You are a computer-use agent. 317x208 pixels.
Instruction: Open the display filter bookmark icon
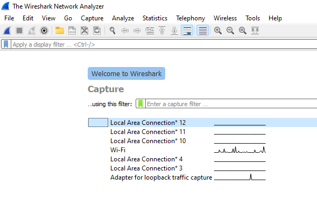[x=6, y=44]
